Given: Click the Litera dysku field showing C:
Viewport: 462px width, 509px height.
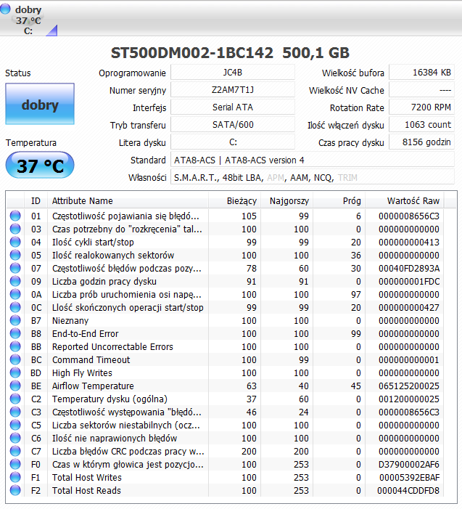Looking at the screenshot, I should [x=233, y=142].
